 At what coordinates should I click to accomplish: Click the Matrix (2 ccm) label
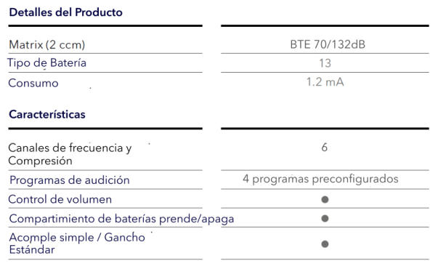pyautogui.click(x=47, y=45)
